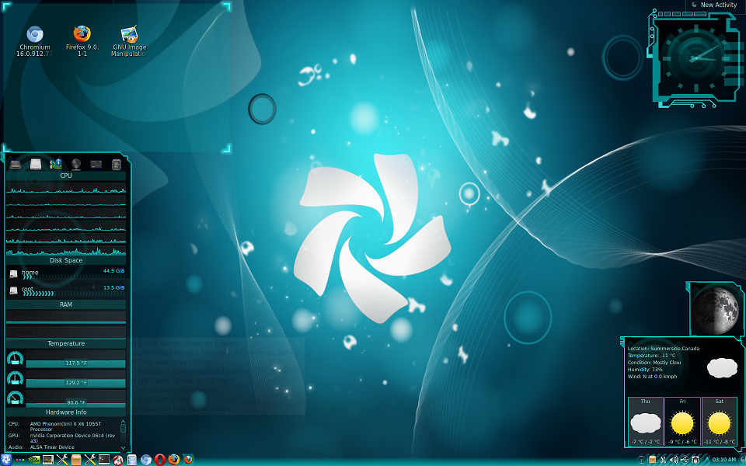Launch Chromium from the bottom panel
This screenshot has height=466, width=746.
145,460
